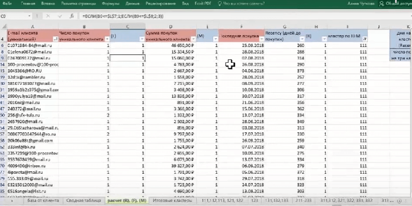Click the Select All corner triangle
Screen dimensions: 412x206
[x=3, y=27]
